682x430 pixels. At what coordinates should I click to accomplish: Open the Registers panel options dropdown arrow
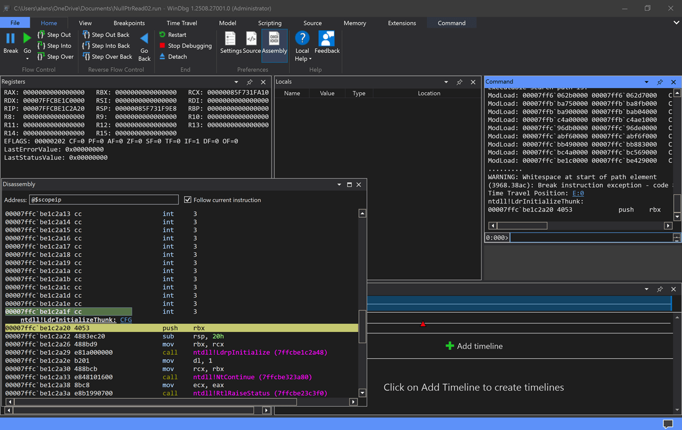(236, 82)
